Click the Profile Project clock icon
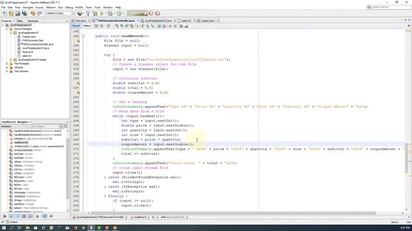The width and height of the screenshot is (412, 231). pos(119,13)
